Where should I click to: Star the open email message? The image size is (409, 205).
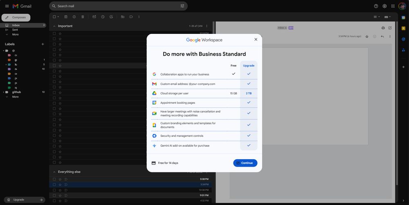[x=367, y=36]
